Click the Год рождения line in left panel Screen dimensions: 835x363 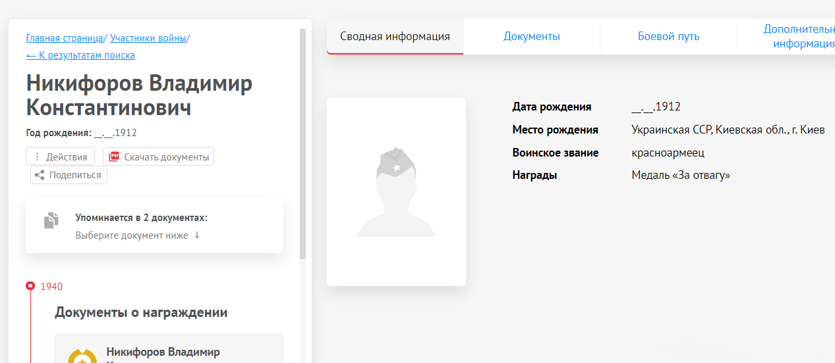coord(81,133)
